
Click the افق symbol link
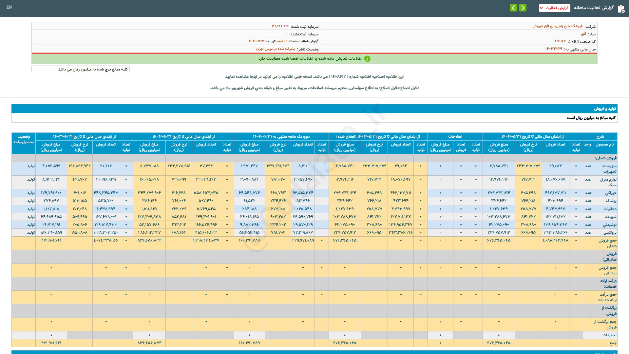[583, 34]
